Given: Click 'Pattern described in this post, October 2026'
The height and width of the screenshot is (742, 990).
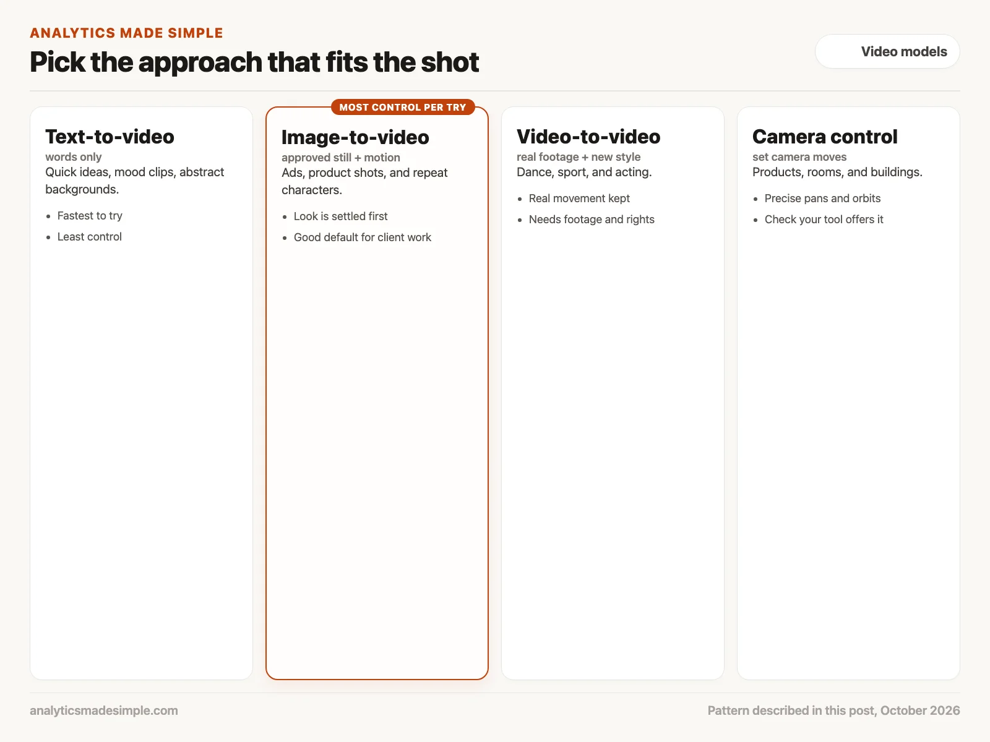Looking at the screenshot, I should click(833, 710).
